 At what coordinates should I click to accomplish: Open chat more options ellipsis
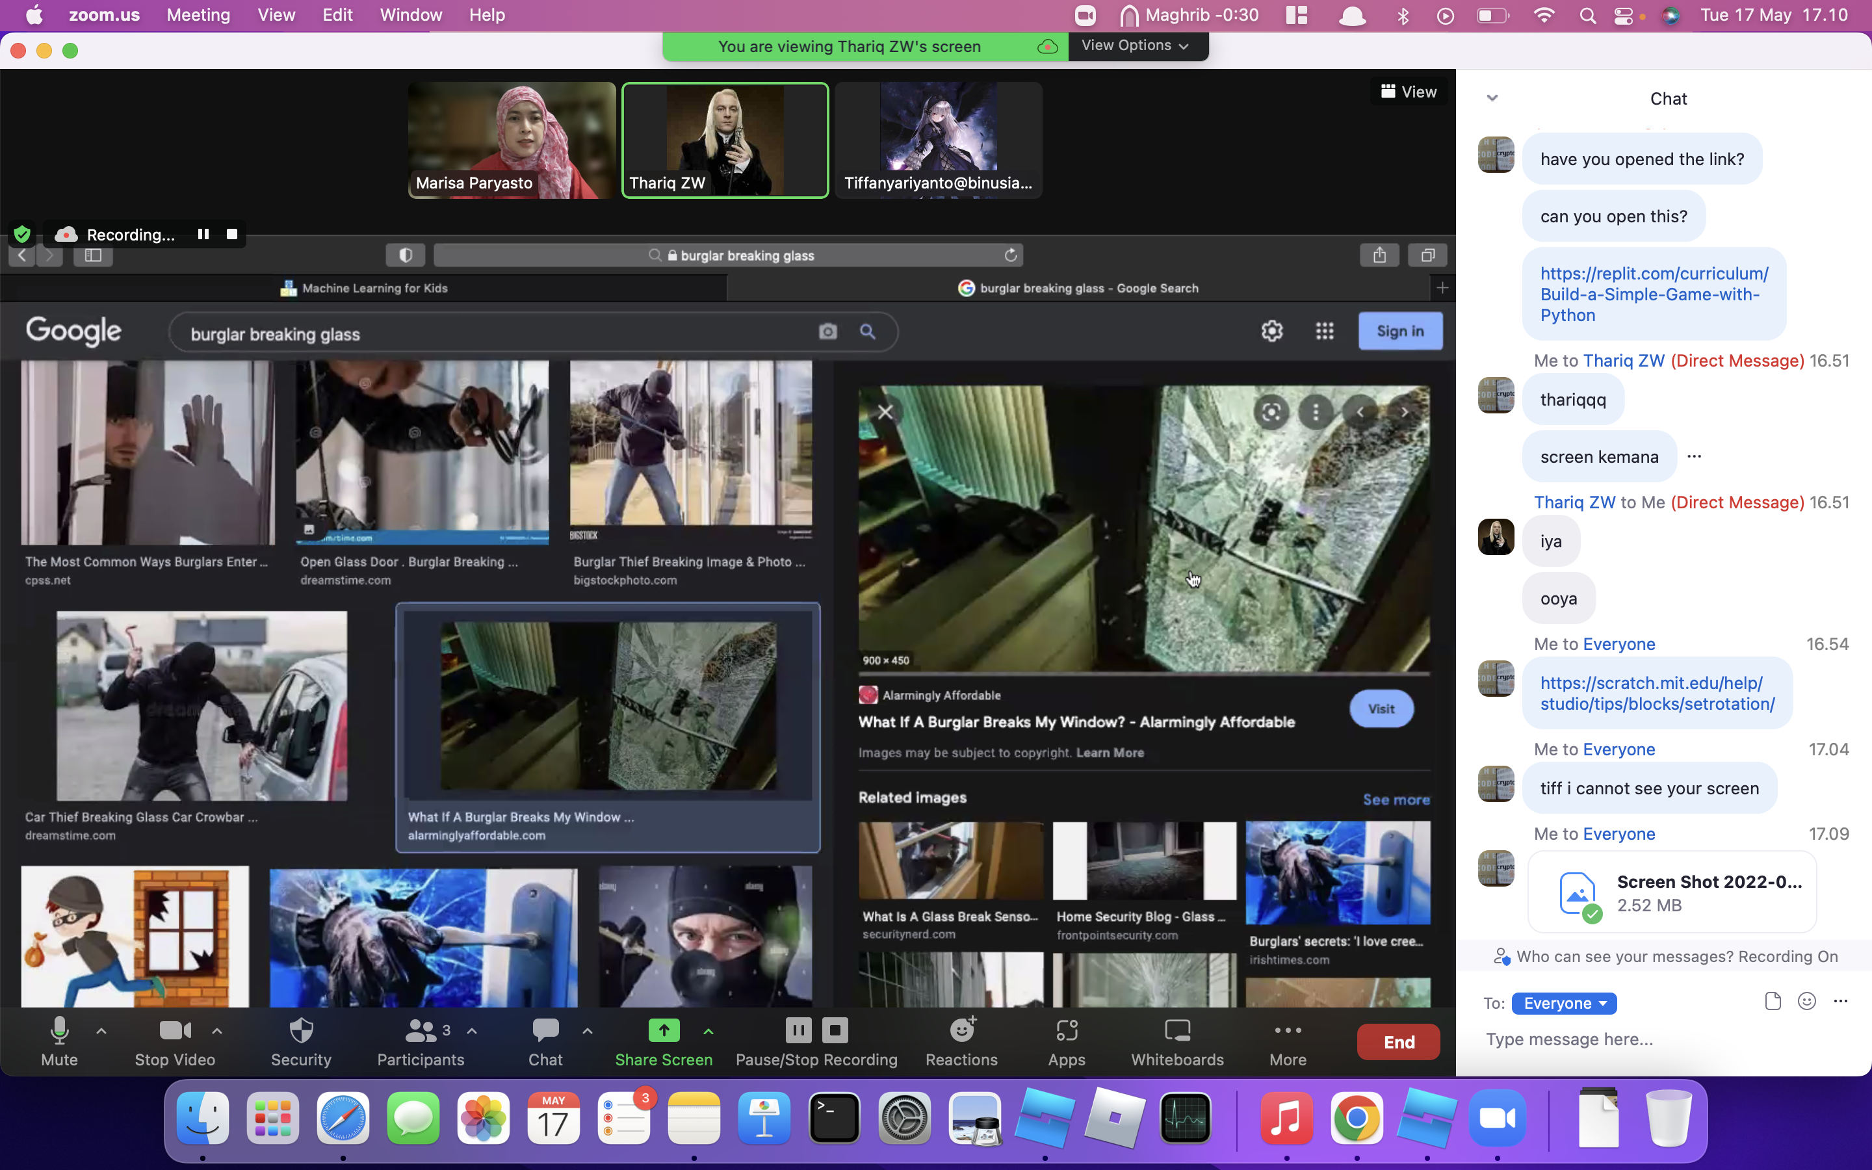1841,1001
